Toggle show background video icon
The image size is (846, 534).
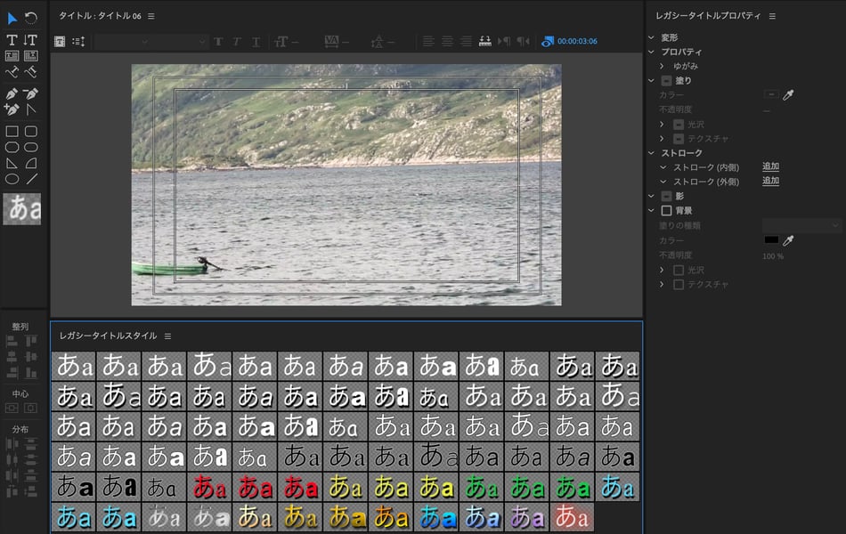(547, 41)
